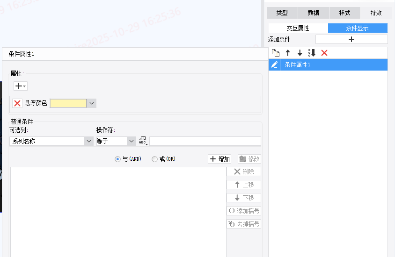Click the 增加 button
395x257 pixels.
pos(219,159)
